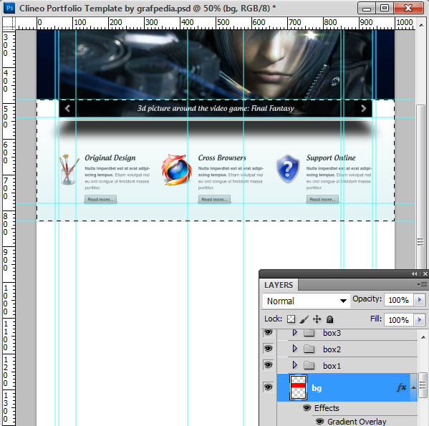Viewport: 429px width, 426px height.
Task: Expand the box2 group
Action: coord(294,349)
